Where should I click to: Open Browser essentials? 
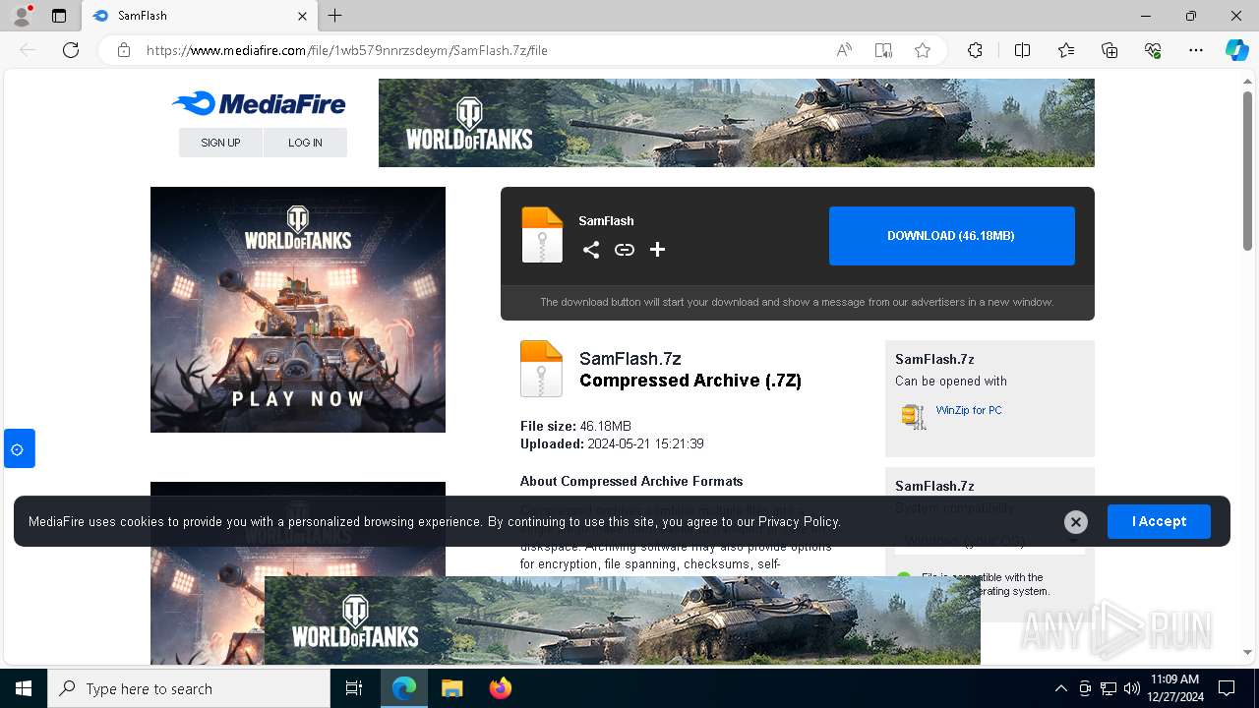pyautogui.click(x=1153, y=50)
